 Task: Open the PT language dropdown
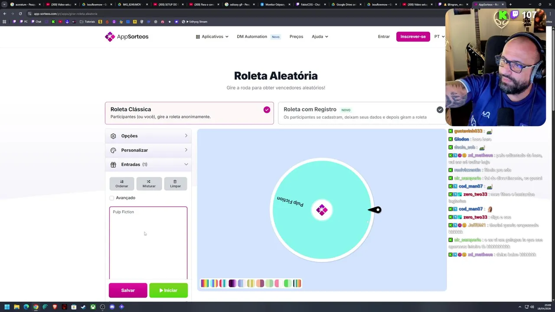[440, 37]
